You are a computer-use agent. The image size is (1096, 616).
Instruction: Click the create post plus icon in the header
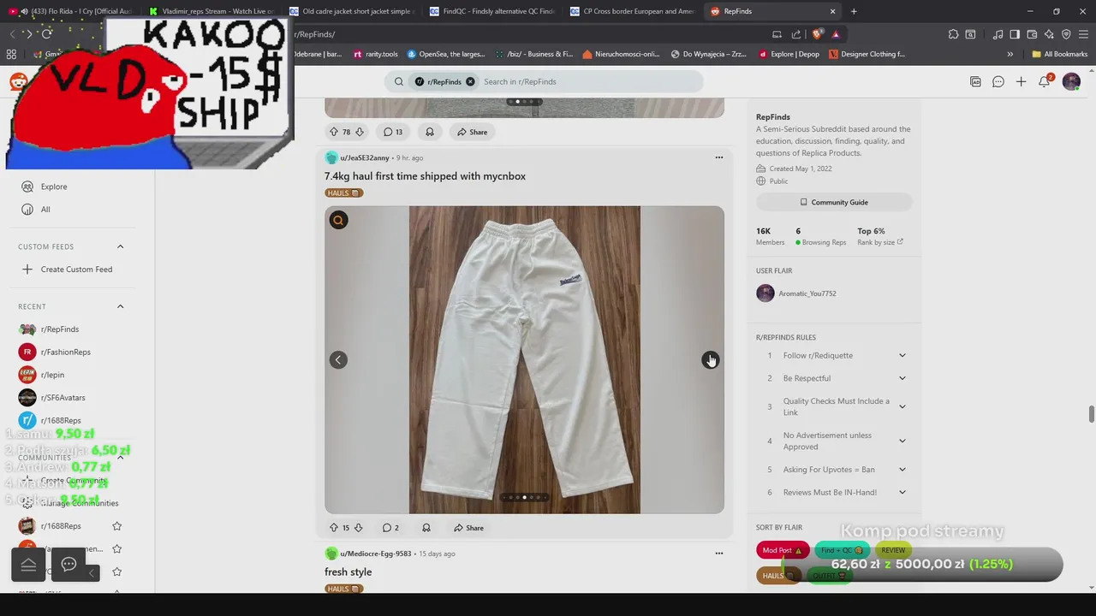pos(1021,81)
